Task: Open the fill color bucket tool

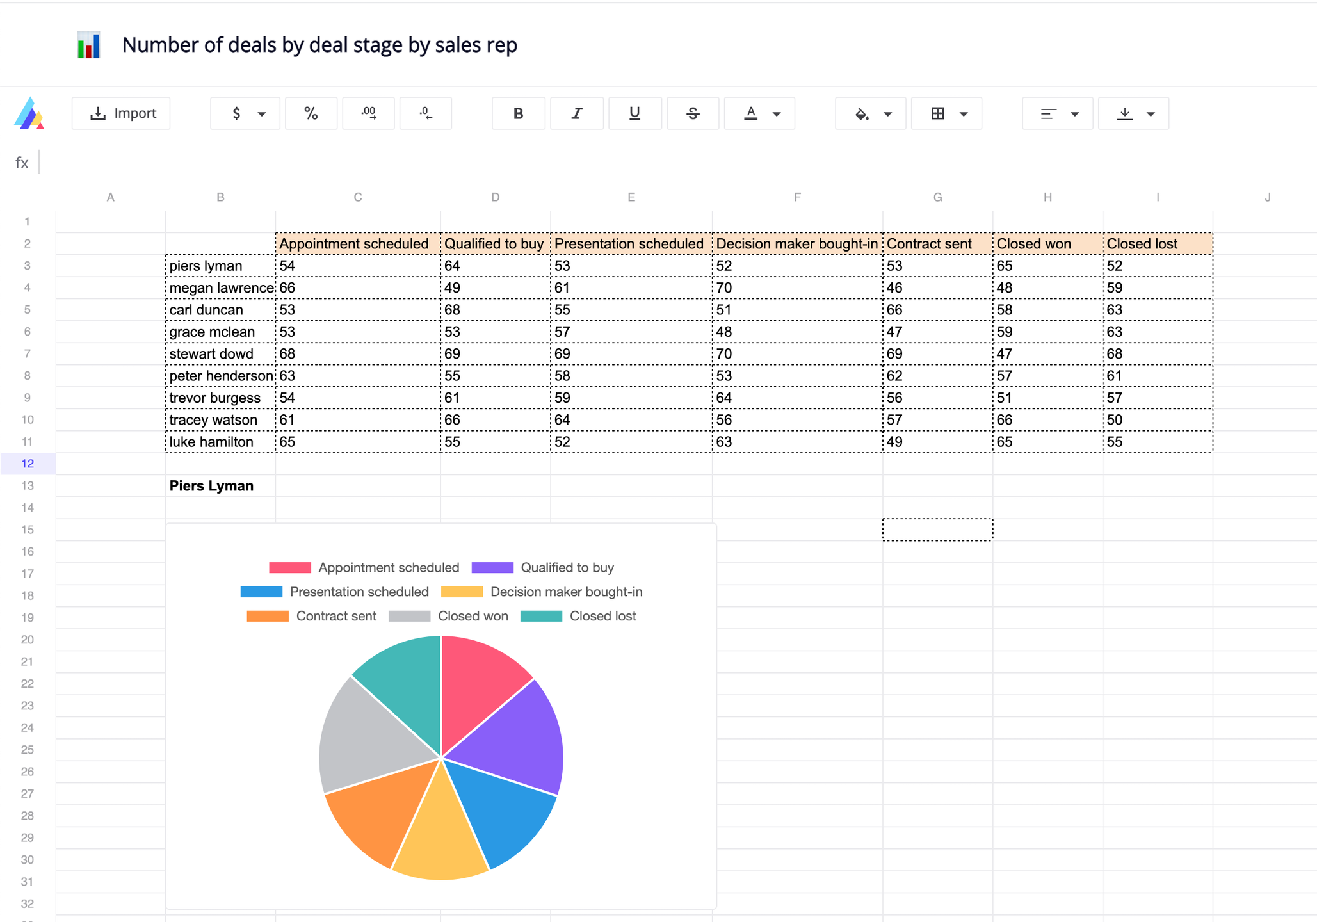Action: (862, 113)
